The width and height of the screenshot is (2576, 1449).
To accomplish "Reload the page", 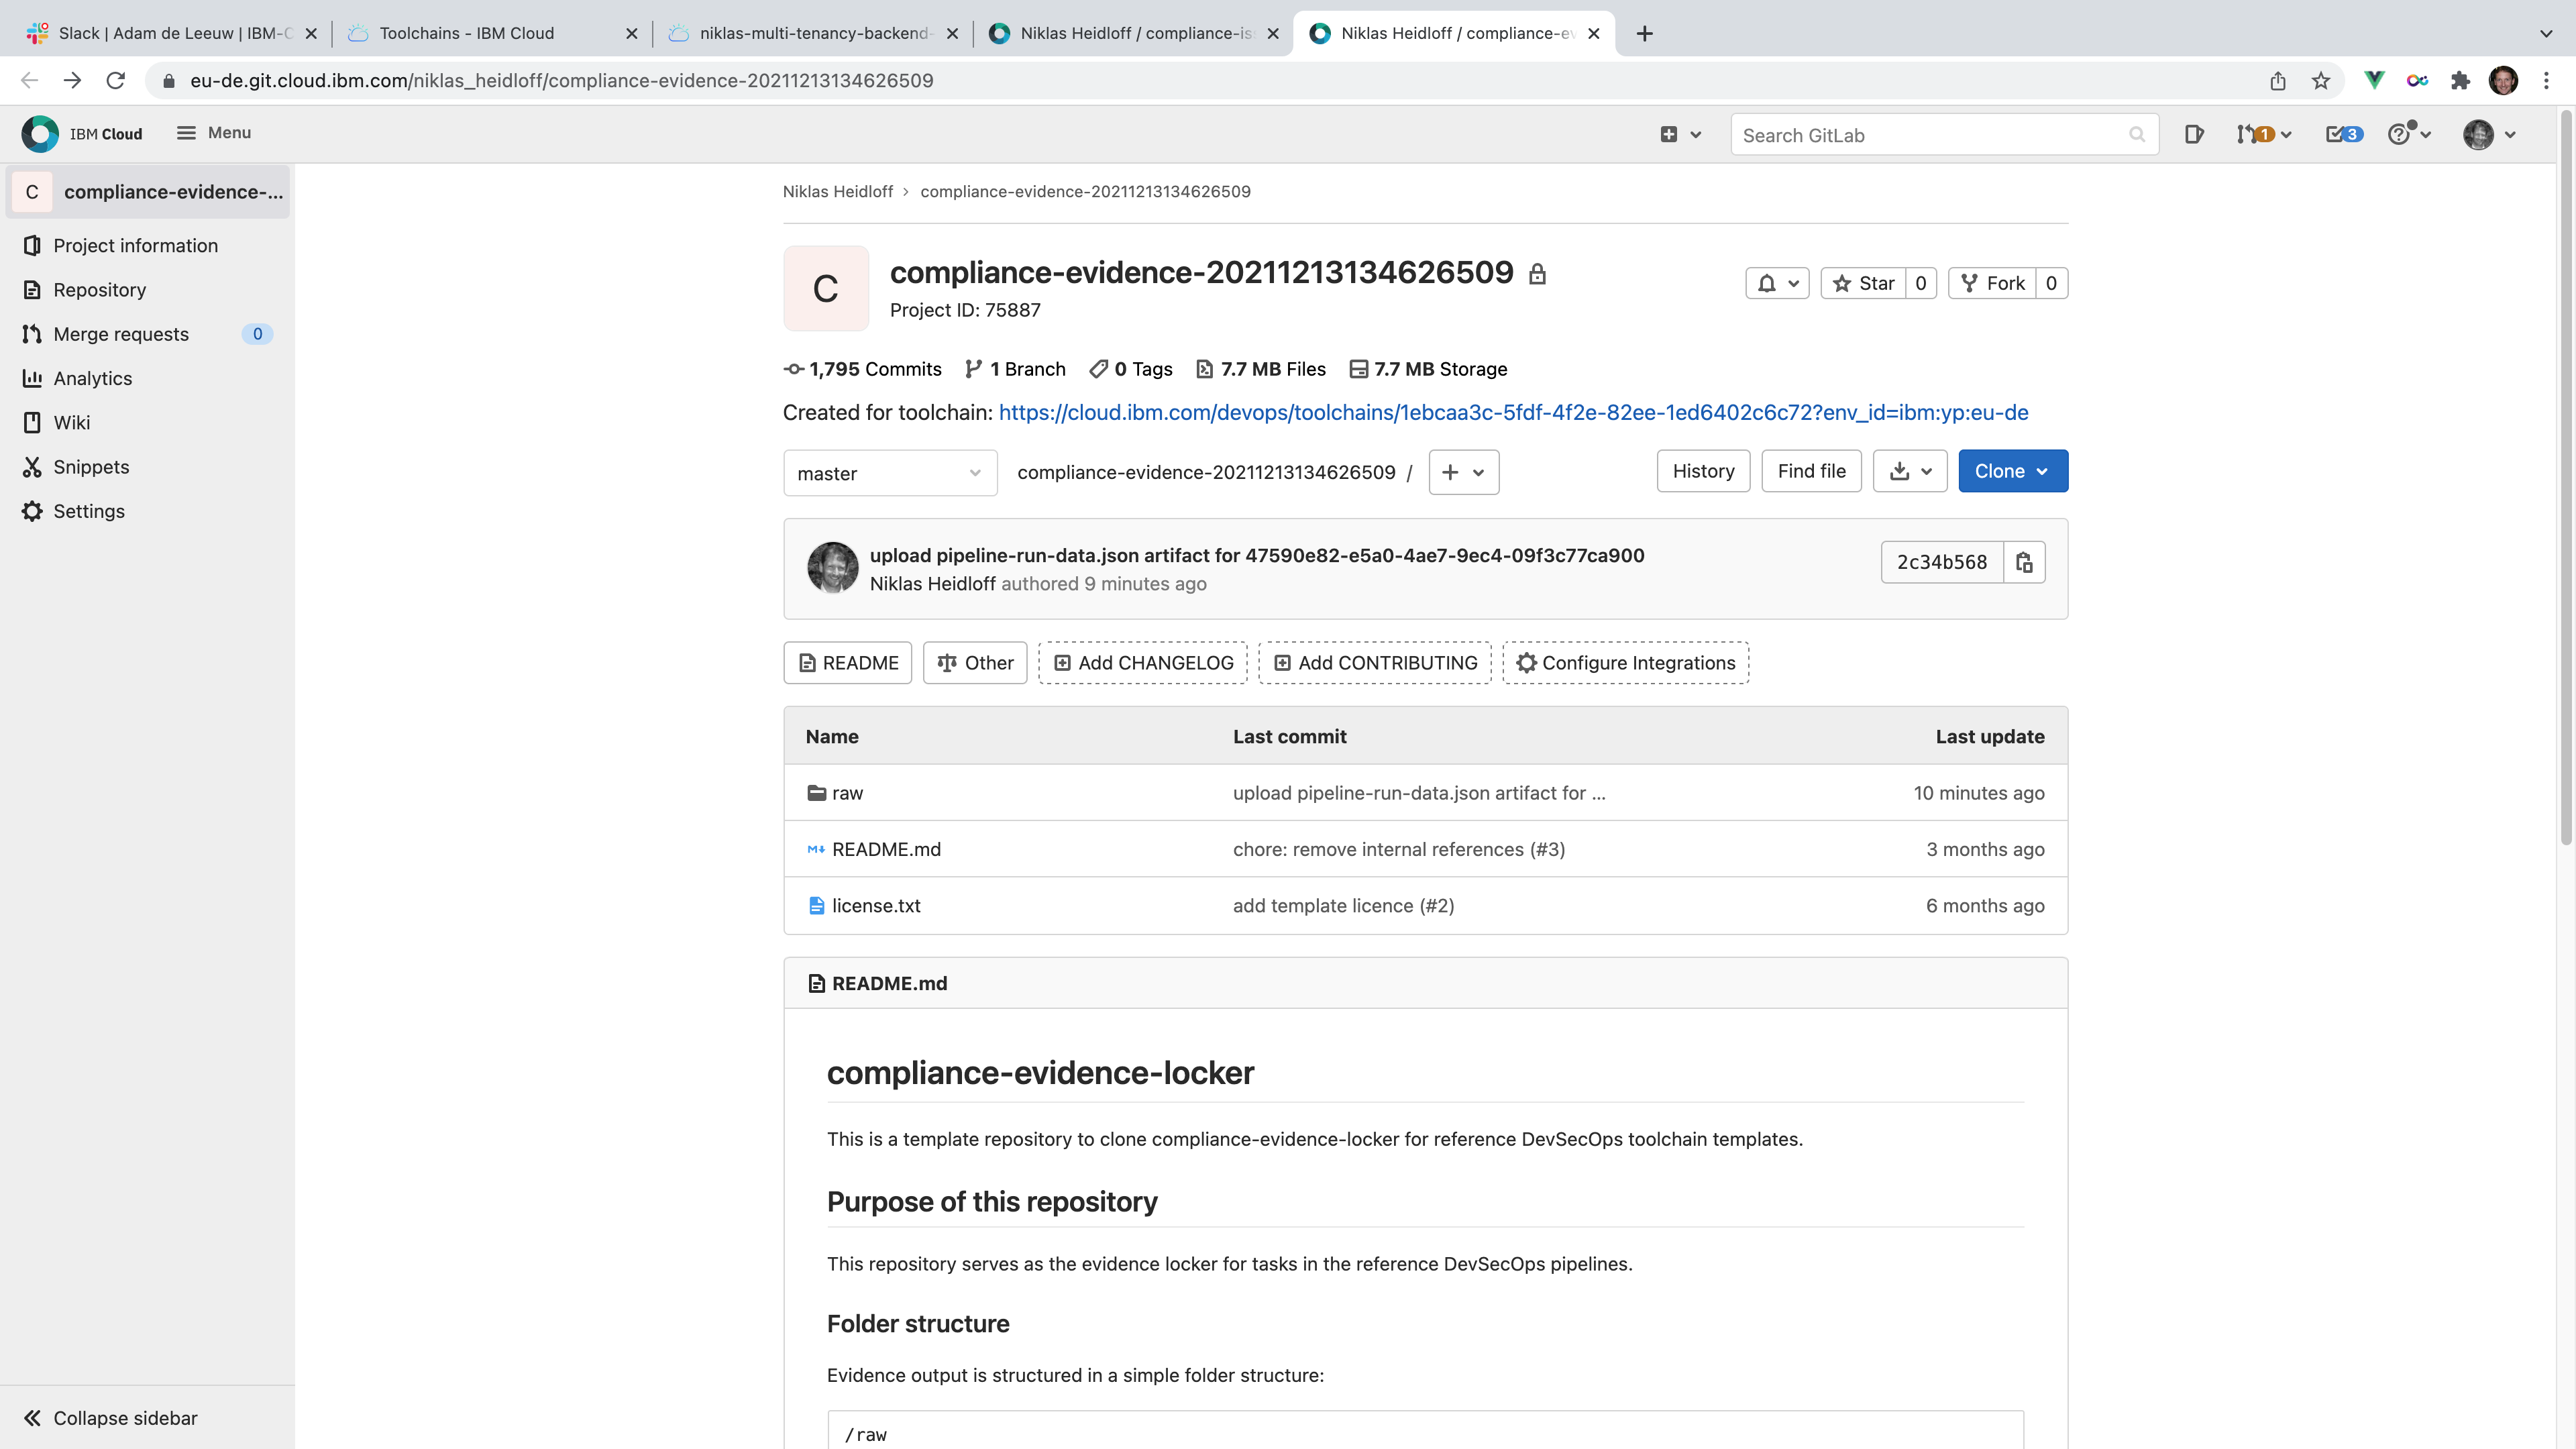I will [x=116, y=81].
